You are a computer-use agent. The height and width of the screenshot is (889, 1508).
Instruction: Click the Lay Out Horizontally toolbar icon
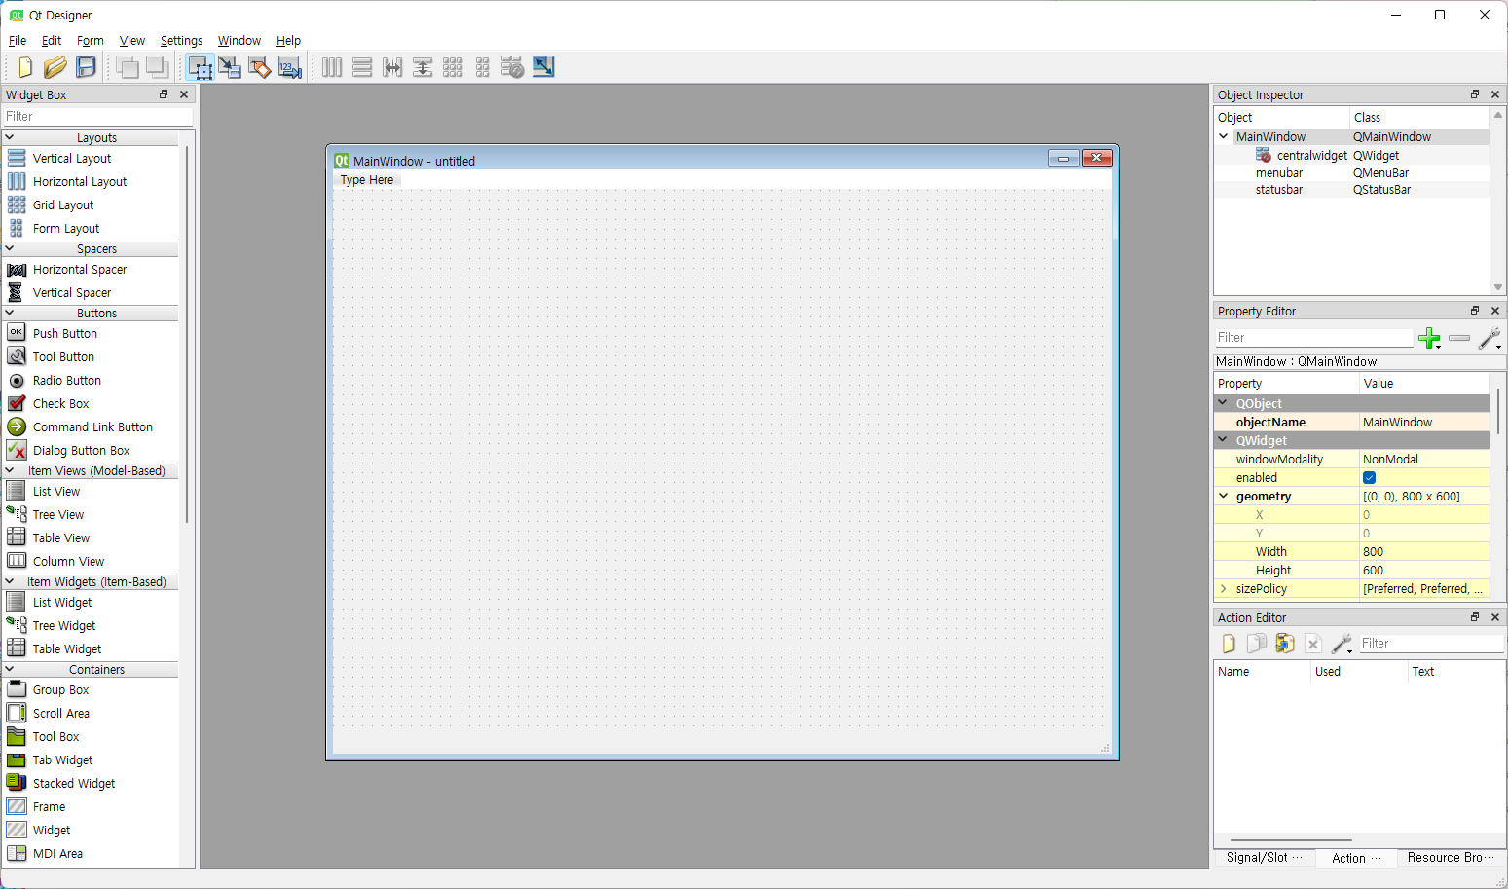click(x=332, y=67)
